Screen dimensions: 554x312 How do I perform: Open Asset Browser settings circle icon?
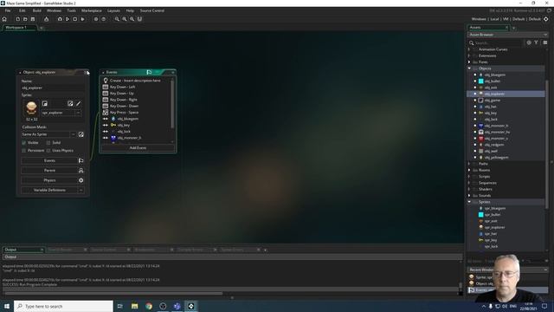click(529, 42)
